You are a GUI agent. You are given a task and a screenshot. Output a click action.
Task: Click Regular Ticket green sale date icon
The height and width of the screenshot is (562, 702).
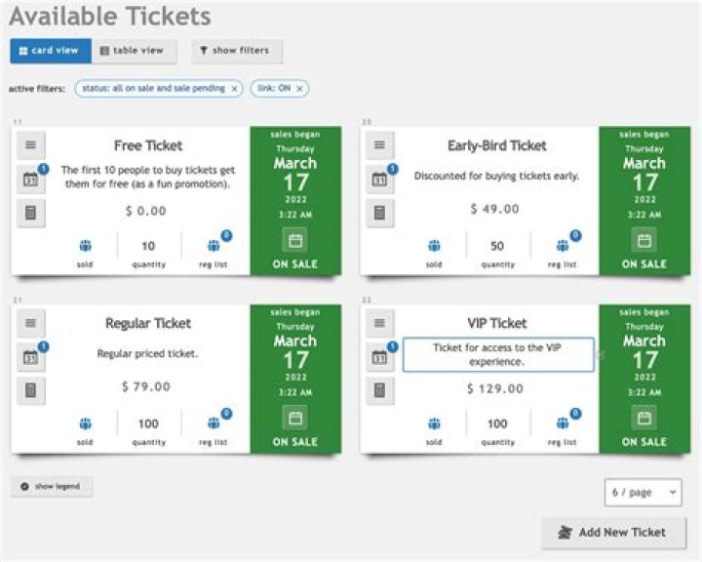click(295, 419)
